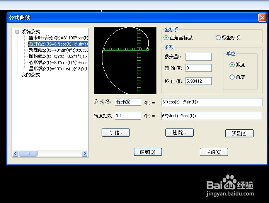Click the right arrow of the tree scrollbar
Image resolution: width=269 pixels, height=203 pixels.
[x=85, y=153]
